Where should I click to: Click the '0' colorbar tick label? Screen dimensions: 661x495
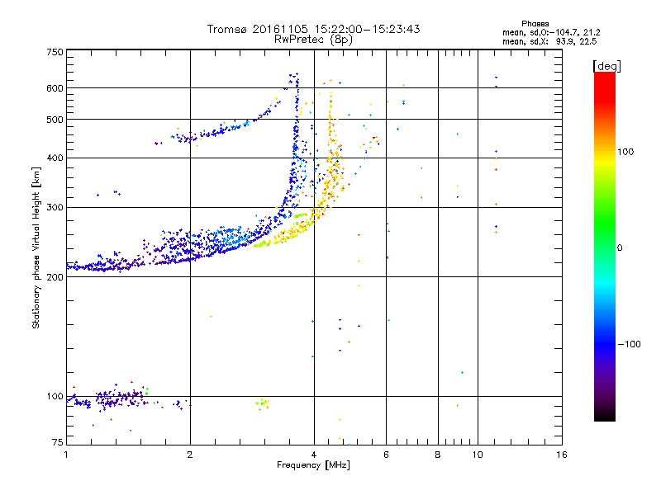click(620, 248)
